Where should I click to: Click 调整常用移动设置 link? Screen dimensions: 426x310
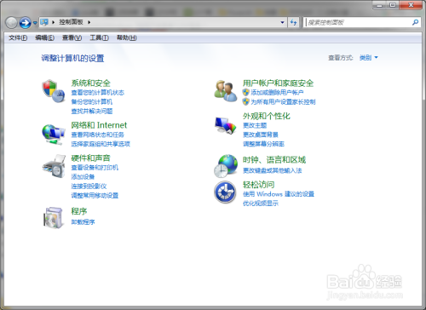(x=95, y=196)
